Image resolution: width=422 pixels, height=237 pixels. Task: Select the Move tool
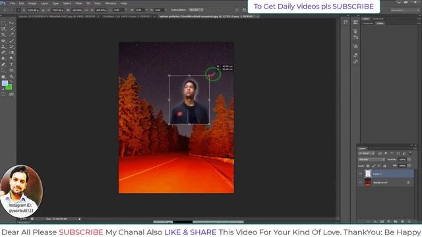coord(11,23)
